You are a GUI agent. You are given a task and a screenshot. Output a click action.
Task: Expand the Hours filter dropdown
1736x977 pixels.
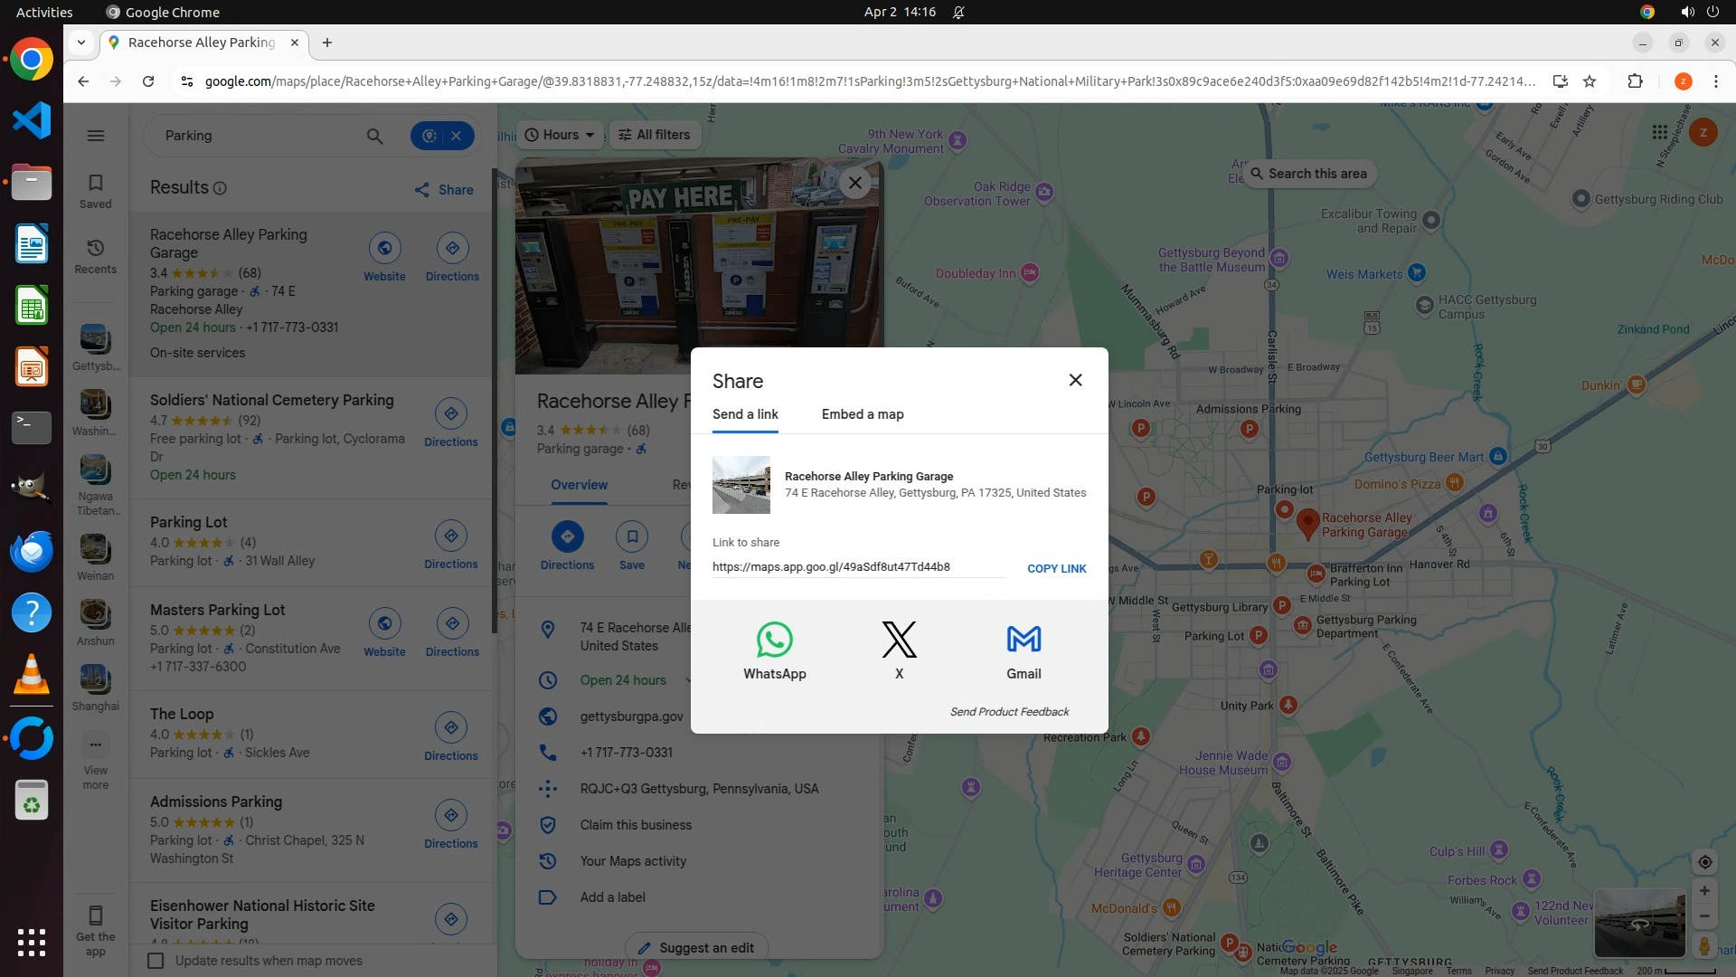tap(561, 135)
